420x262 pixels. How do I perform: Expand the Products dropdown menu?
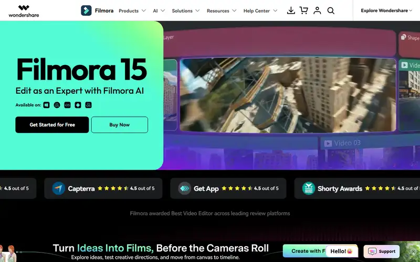(132, 10)
